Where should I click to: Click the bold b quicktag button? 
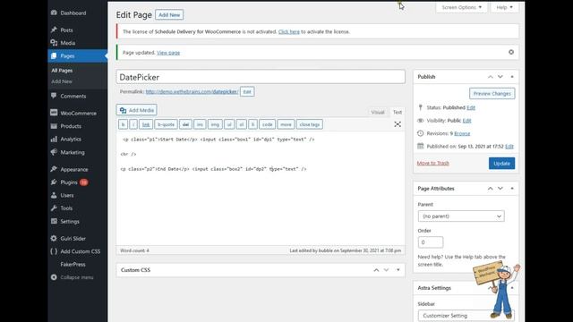[x=123, y=124]
